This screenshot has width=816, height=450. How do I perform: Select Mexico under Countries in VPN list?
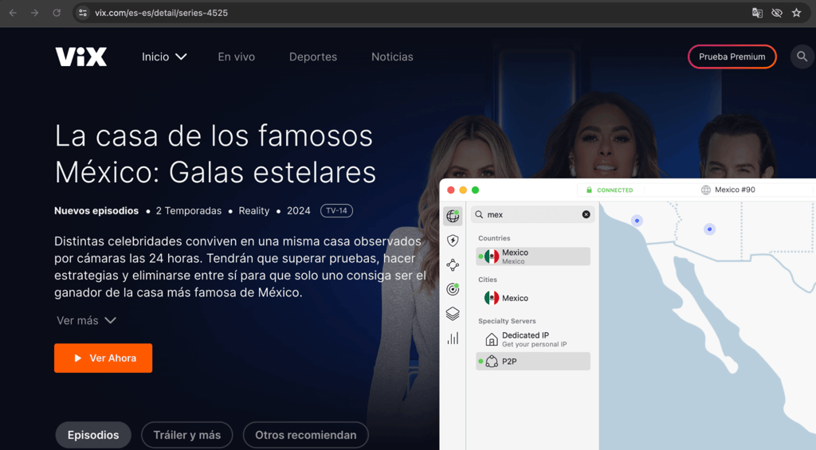tap(533, 256)
